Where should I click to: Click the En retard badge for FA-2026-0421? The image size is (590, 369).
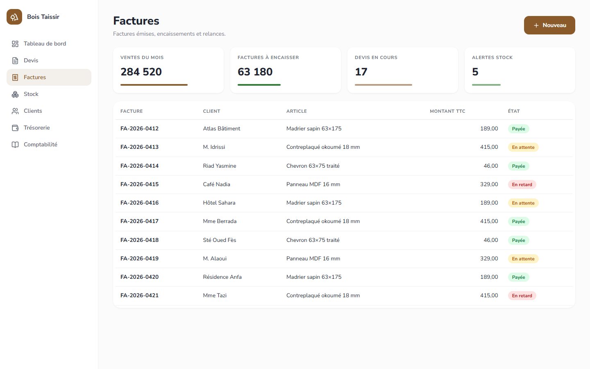point(522,296)
